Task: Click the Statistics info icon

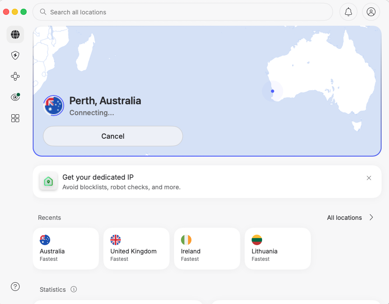Action: point(74,289)
